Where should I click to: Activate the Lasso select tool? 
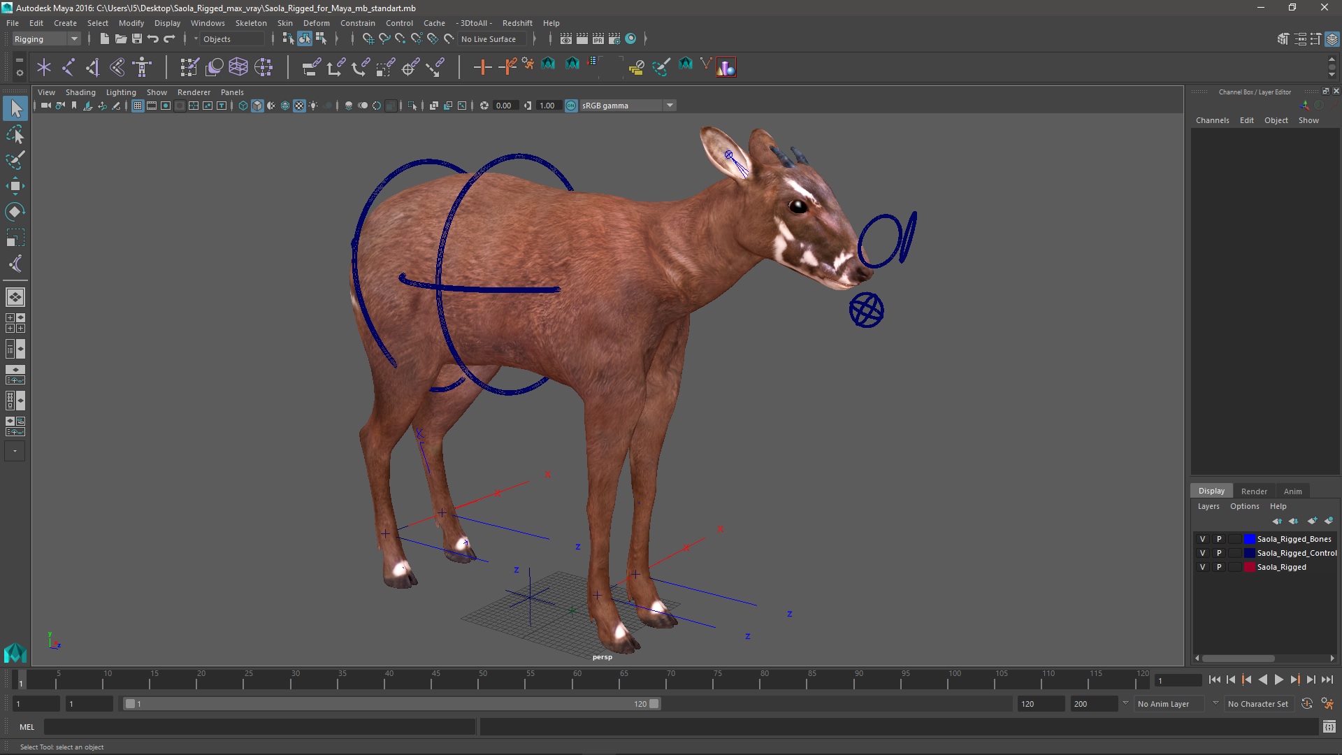click(15, 134)
